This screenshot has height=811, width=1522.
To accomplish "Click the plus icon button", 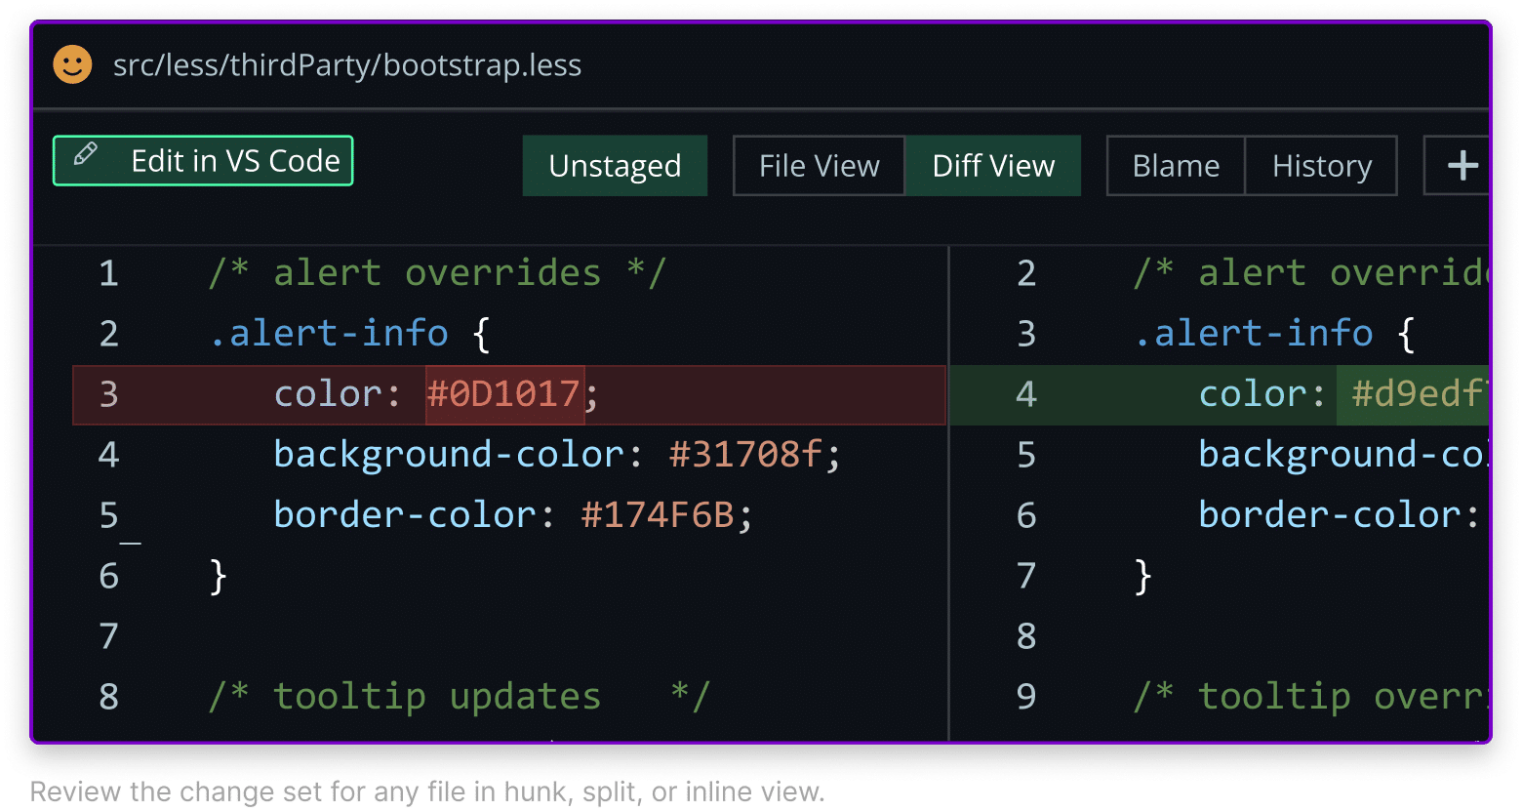I will [1462, 166].
